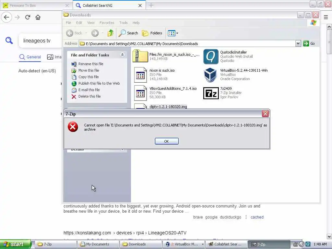The height and width of the screenshot is (249, 332).
Task: Click Copy this file
Action: pos(89,77)
